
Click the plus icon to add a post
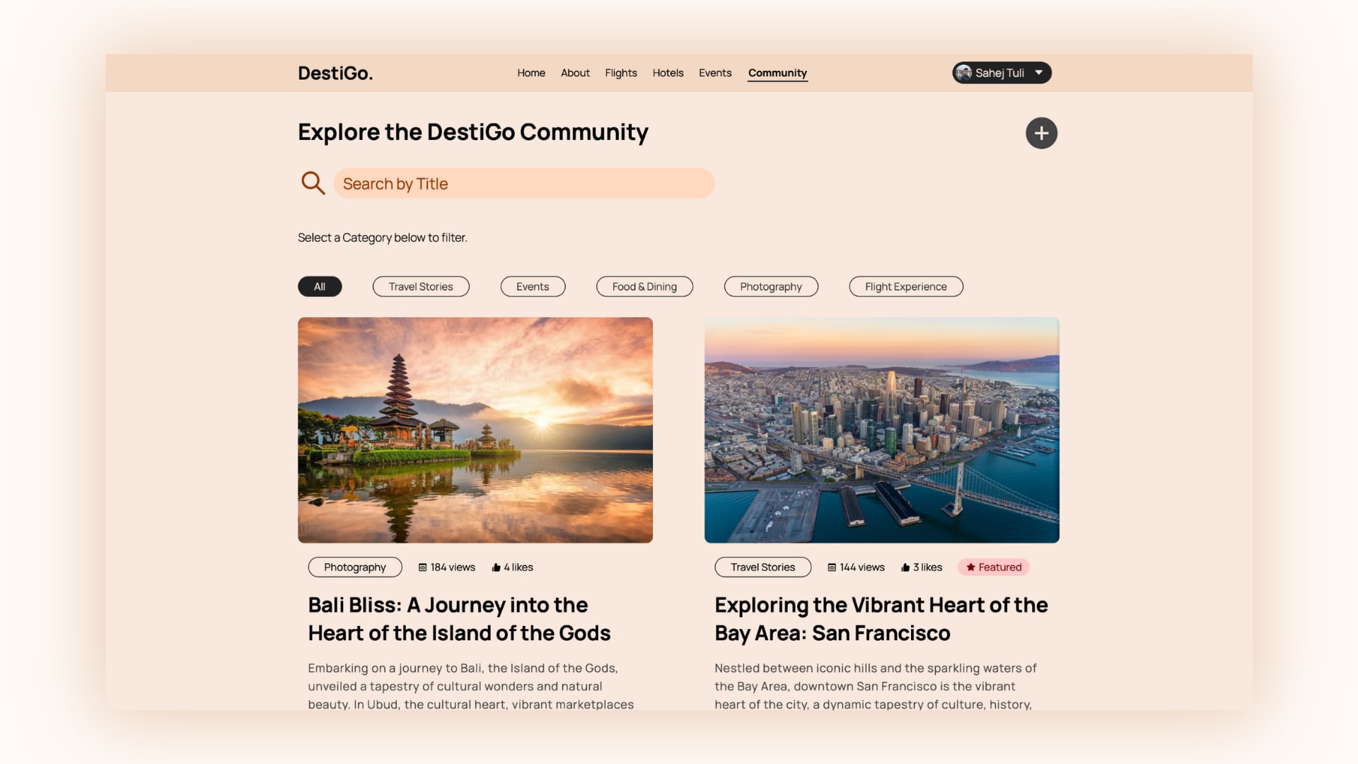(1041, 133)
